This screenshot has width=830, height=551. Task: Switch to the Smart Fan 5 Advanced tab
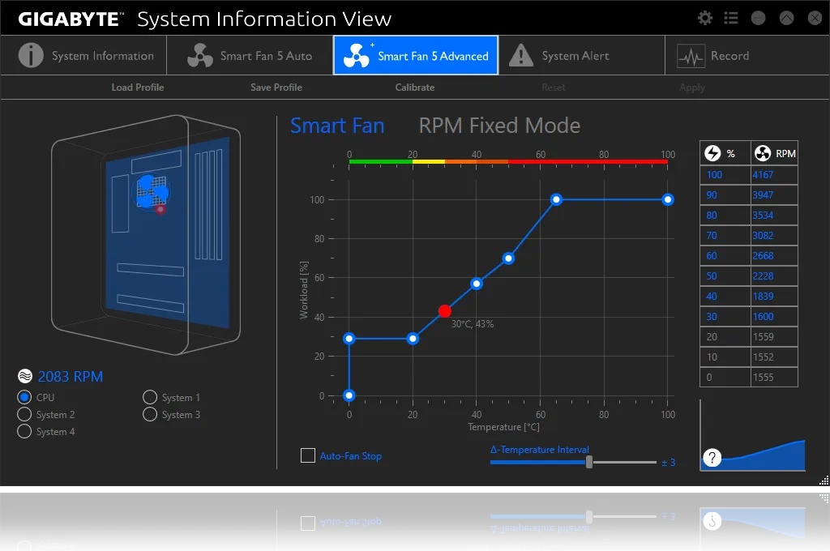[x=415, y=56]
